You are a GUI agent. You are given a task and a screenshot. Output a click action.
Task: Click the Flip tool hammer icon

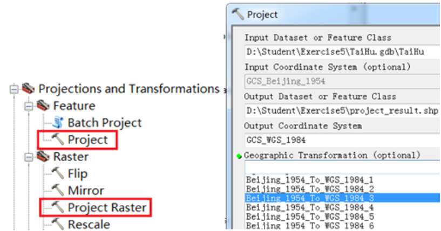coord(58,173)
